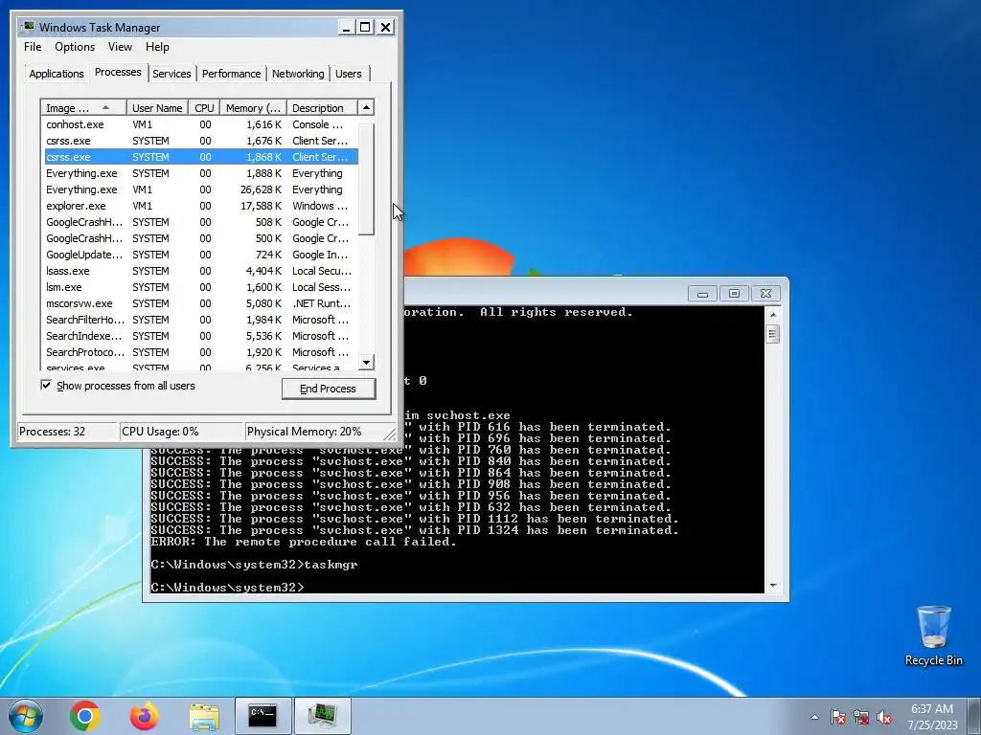Select the GoogleUpdate... process row

(x=200, y=255)
